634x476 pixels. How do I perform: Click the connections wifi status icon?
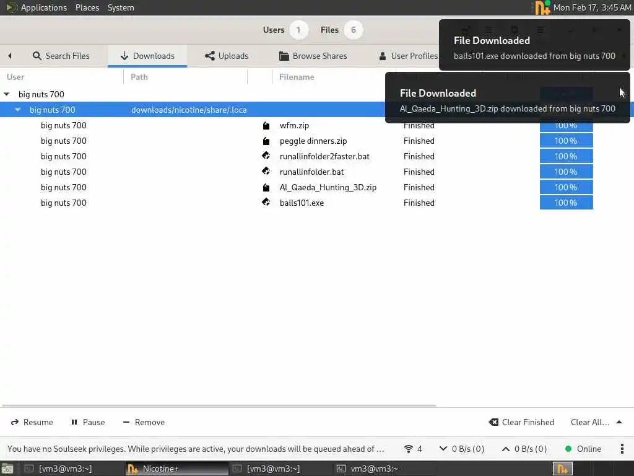[x=409, y=449]
